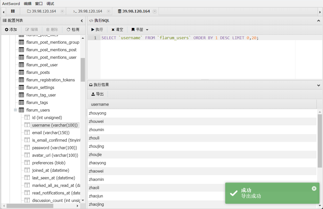This screenshot has height=209, width=323.
Task: Select the database 39.98.120.164 tab
Action: click(134, 11)
